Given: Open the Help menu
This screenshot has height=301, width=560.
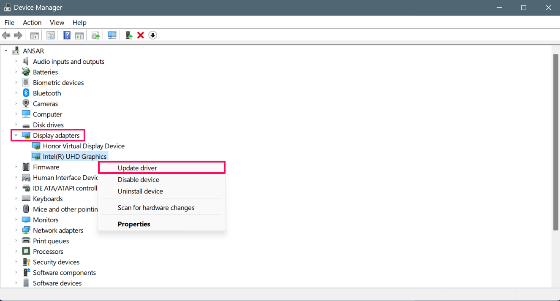Looking at the screenshot, I should (x=79, y=22).
